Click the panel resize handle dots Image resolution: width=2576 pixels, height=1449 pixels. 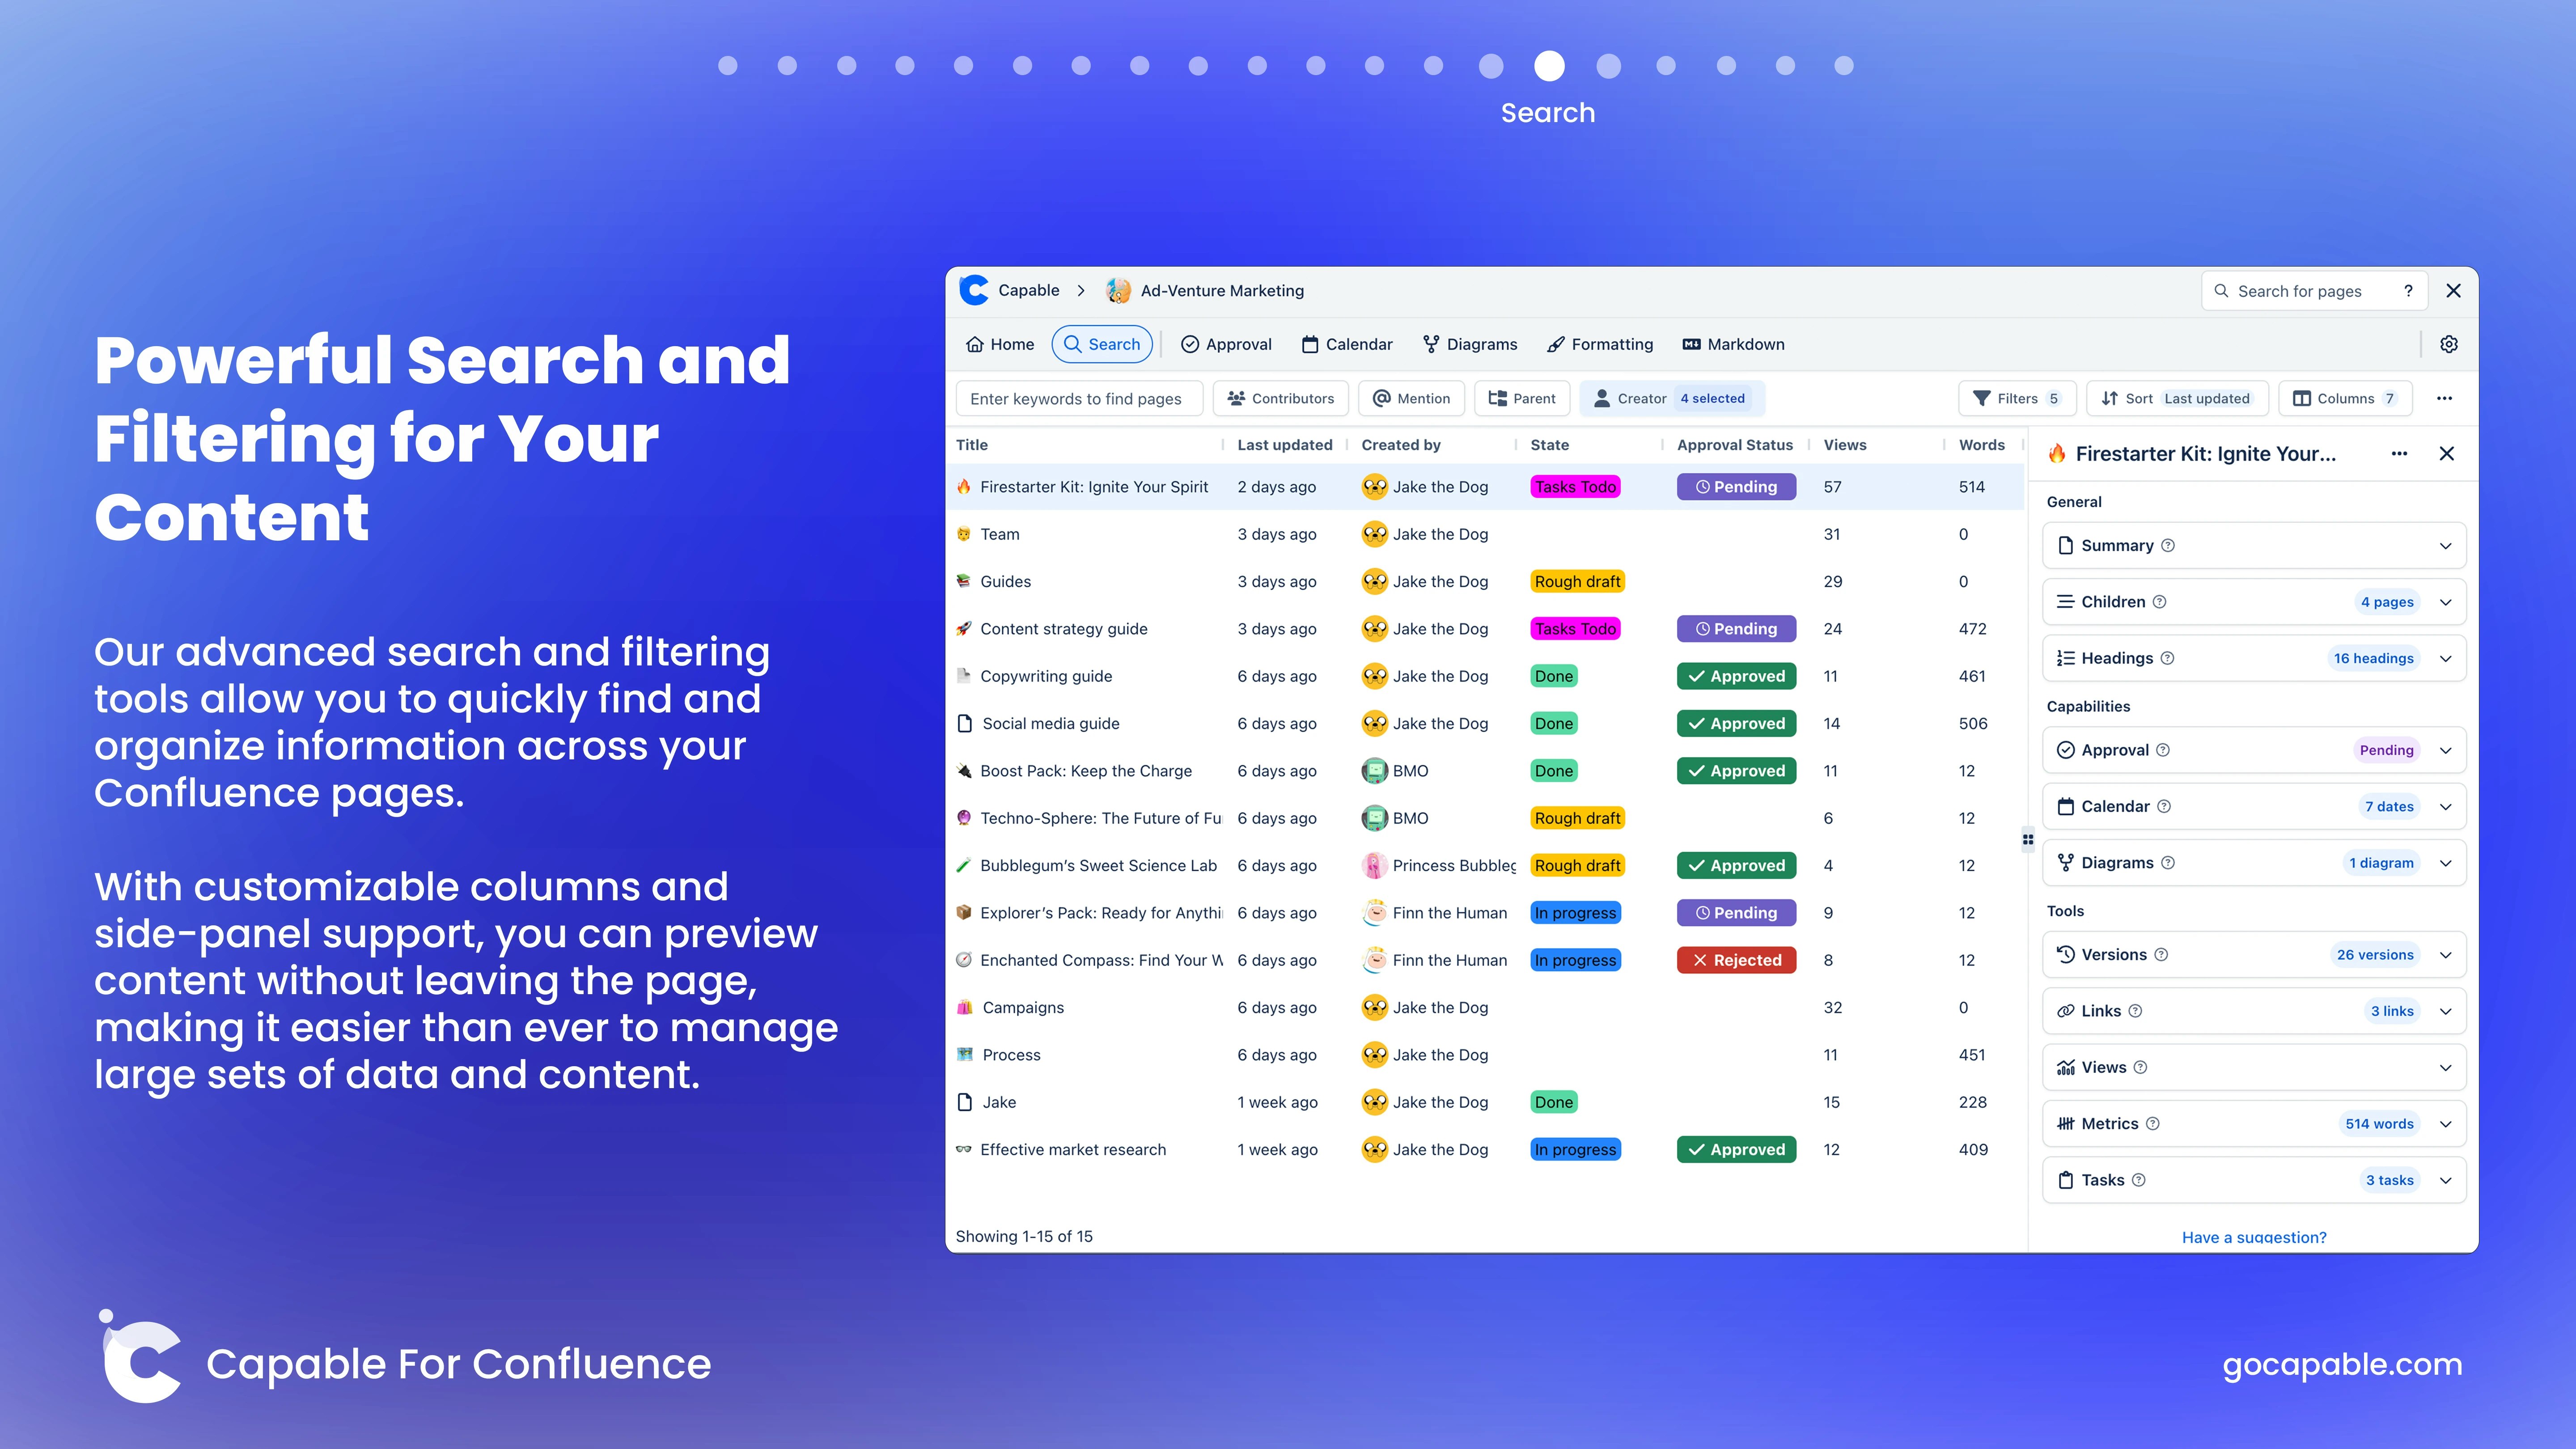[2028, 840]
